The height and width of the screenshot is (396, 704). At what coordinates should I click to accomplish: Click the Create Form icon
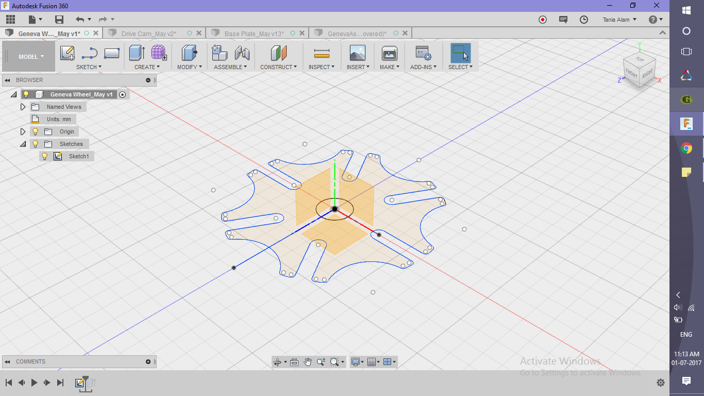(x=159, y=53)
